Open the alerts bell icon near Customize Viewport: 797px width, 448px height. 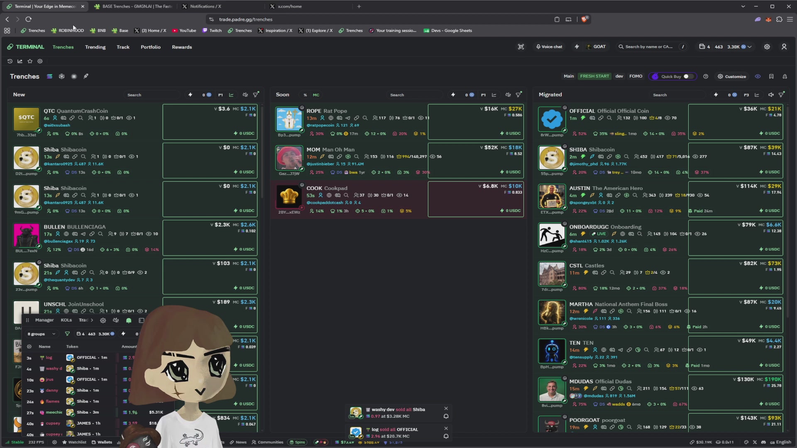pos(785,76)
